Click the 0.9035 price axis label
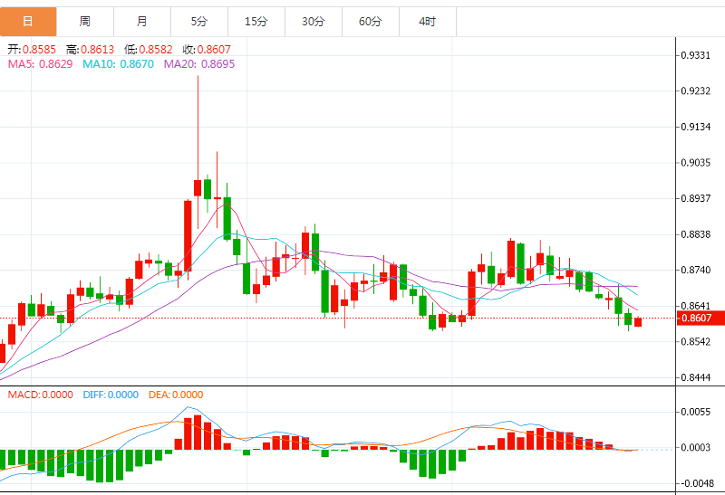The image size is (725, 495). coord(696,163)
